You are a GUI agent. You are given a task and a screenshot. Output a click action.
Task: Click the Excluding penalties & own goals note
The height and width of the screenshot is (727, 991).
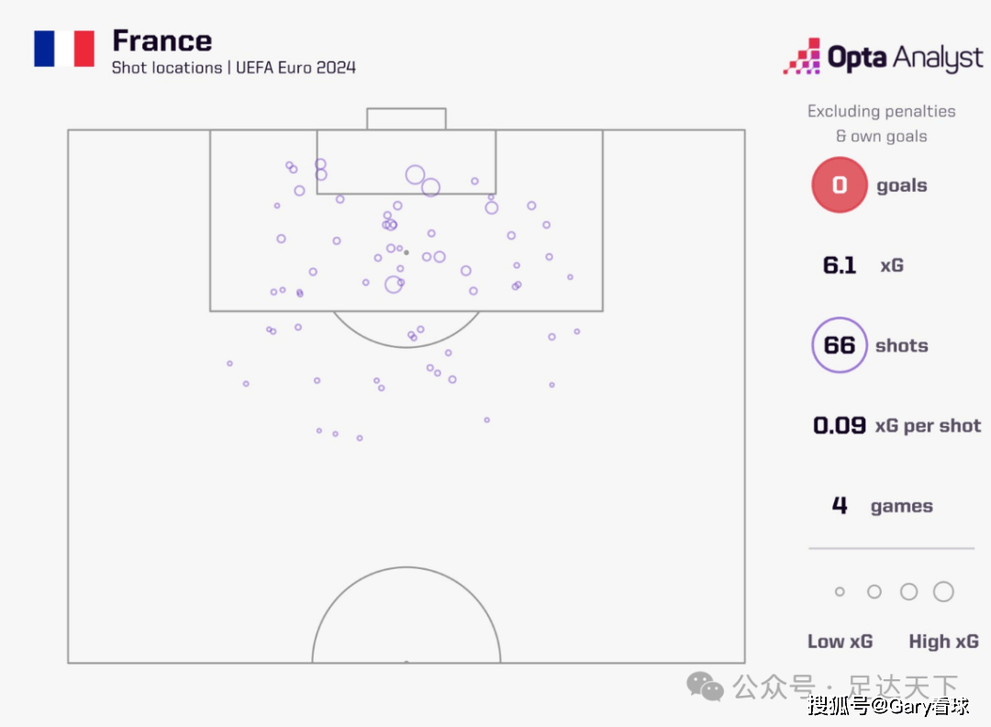[881, 124]
